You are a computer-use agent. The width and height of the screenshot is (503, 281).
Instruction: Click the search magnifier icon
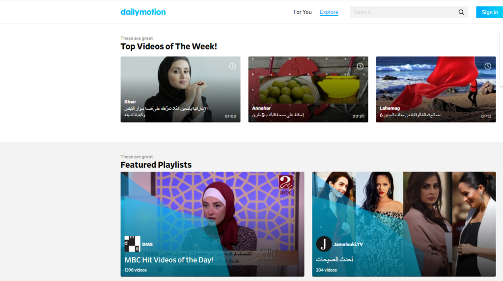(461, 12)
